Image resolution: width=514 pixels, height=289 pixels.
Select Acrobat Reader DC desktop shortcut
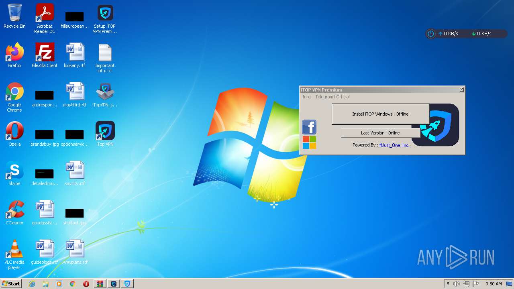[x=45, y=18]
